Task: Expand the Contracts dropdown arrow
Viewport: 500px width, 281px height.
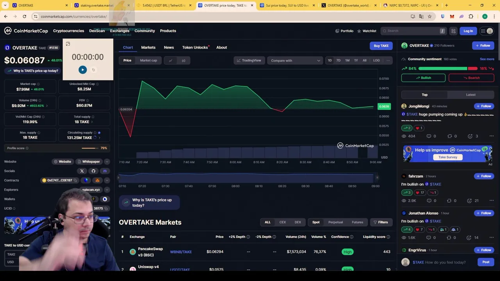Action: coord(107,180)
